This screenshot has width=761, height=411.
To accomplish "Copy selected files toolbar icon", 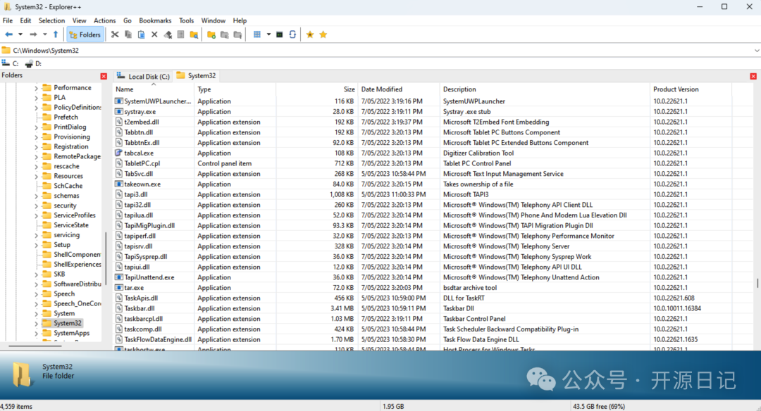I will click(x=128, y=34).
